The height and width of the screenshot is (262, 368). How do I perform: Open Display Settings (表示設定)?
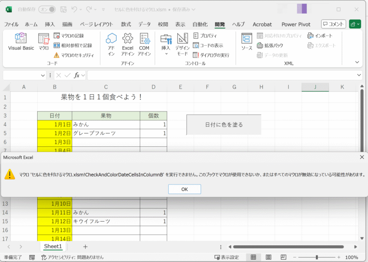coord(227,257)
